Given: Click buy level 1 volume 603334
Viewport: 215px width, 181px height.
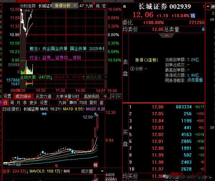Looking at the screenshot, I should [184, 107].
